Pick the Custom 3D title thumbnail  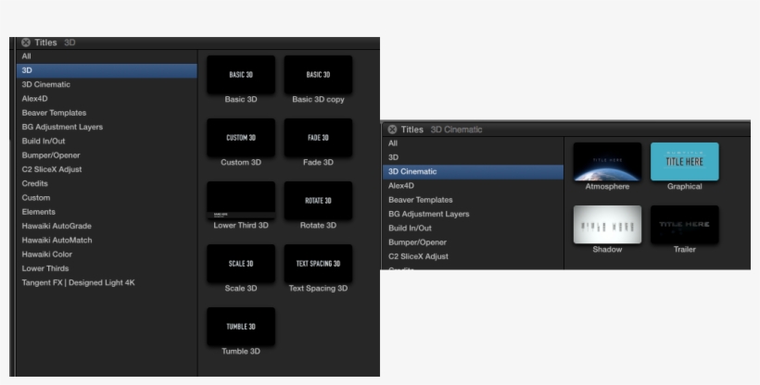240,137
